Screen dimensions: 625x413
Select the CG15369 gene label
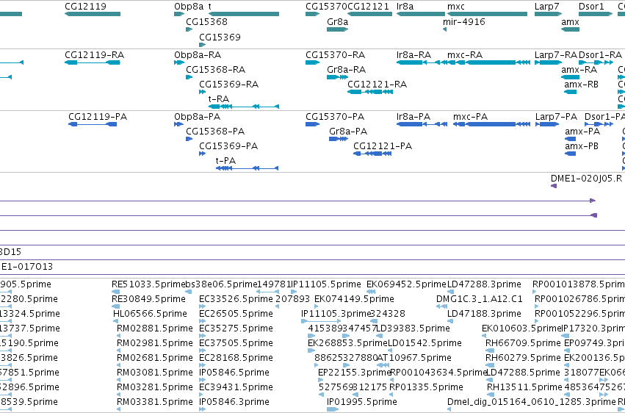220,37
